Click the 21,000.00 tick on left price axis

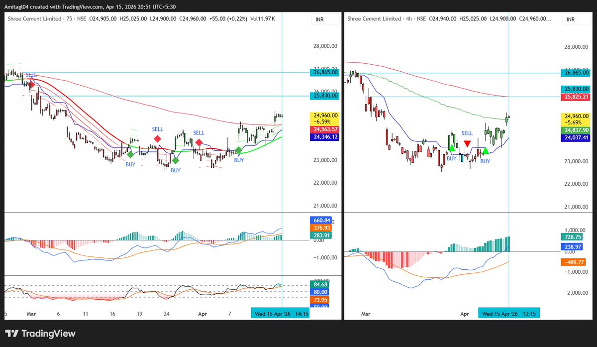(x=325, y=206)
